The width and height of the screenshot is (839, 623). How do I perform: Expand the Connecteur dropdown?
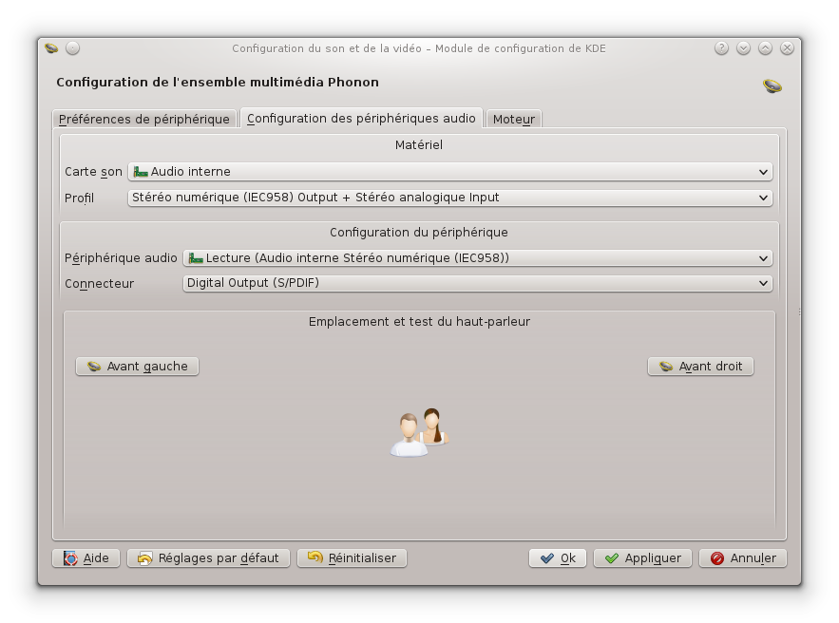tap(478, 283)
